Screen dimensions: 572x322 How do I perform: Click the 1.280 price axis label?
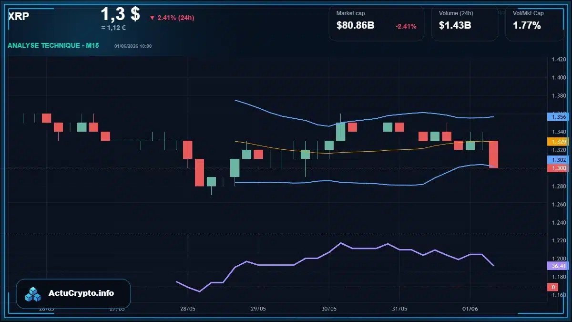(559, 186)
